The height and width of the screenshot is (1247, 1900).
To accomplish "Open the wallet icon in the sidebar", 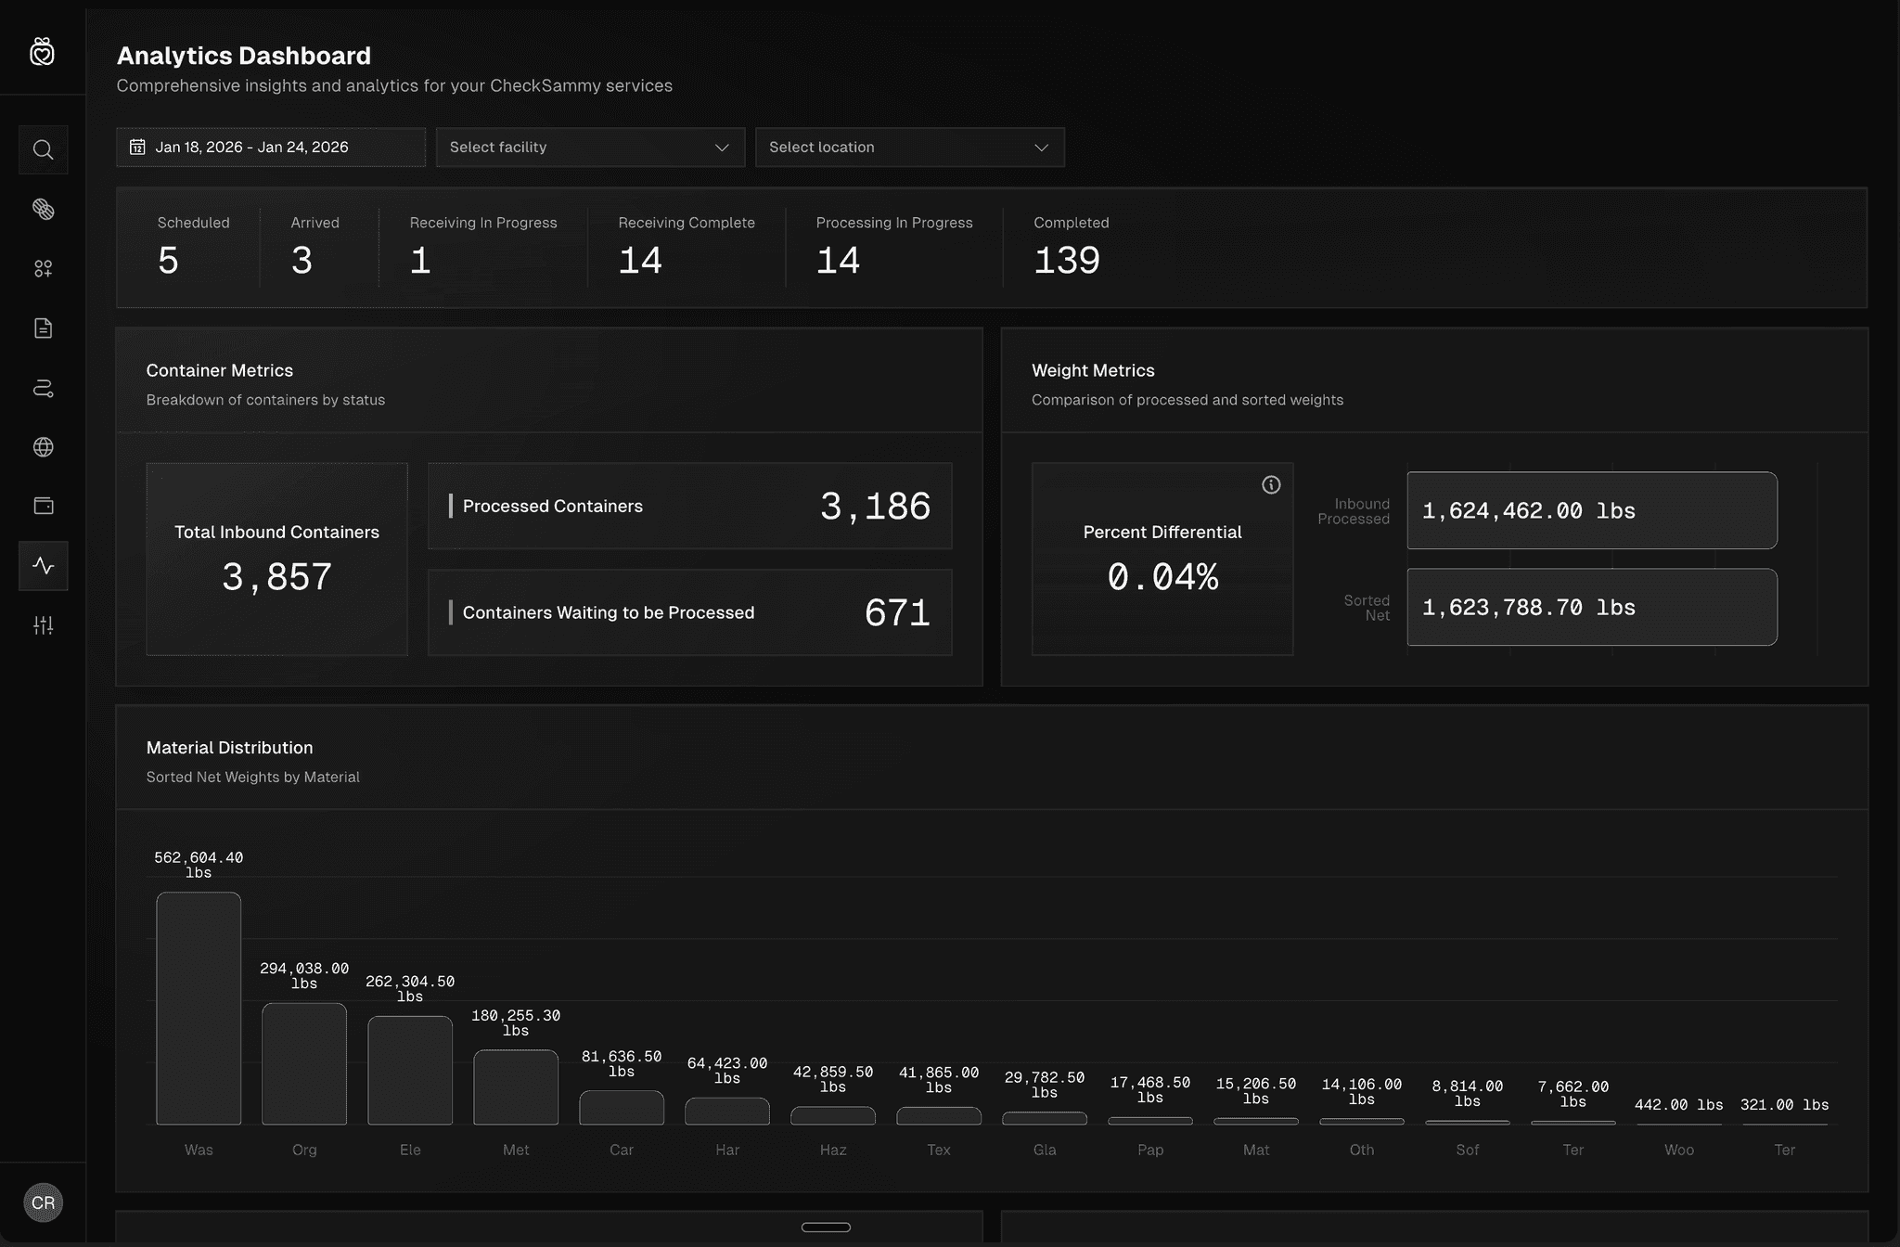I will click(43, 506).
